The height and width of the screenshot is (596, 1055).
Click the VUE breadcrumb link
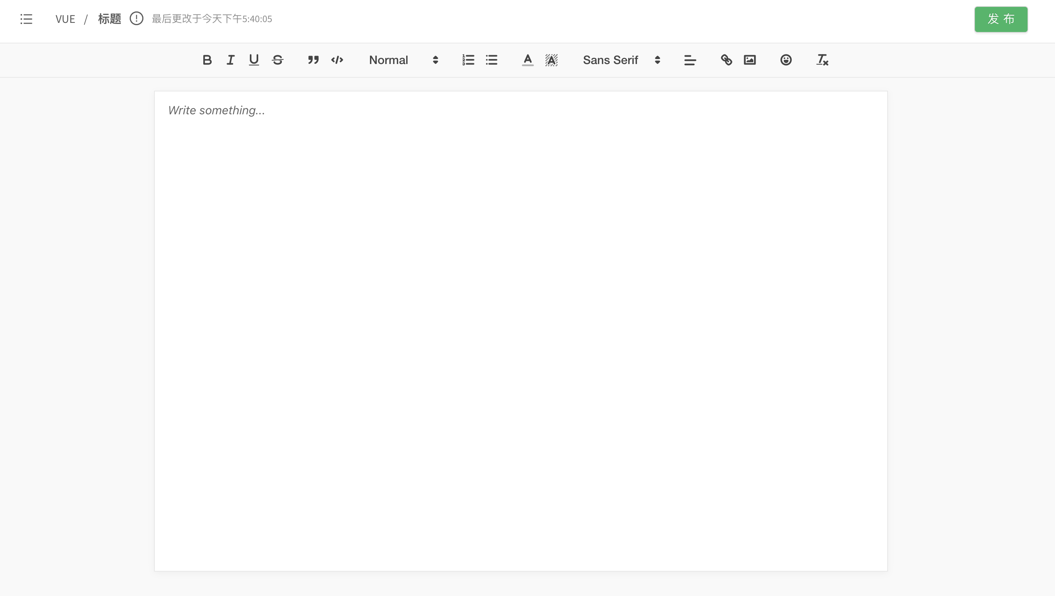pos(65,19)
